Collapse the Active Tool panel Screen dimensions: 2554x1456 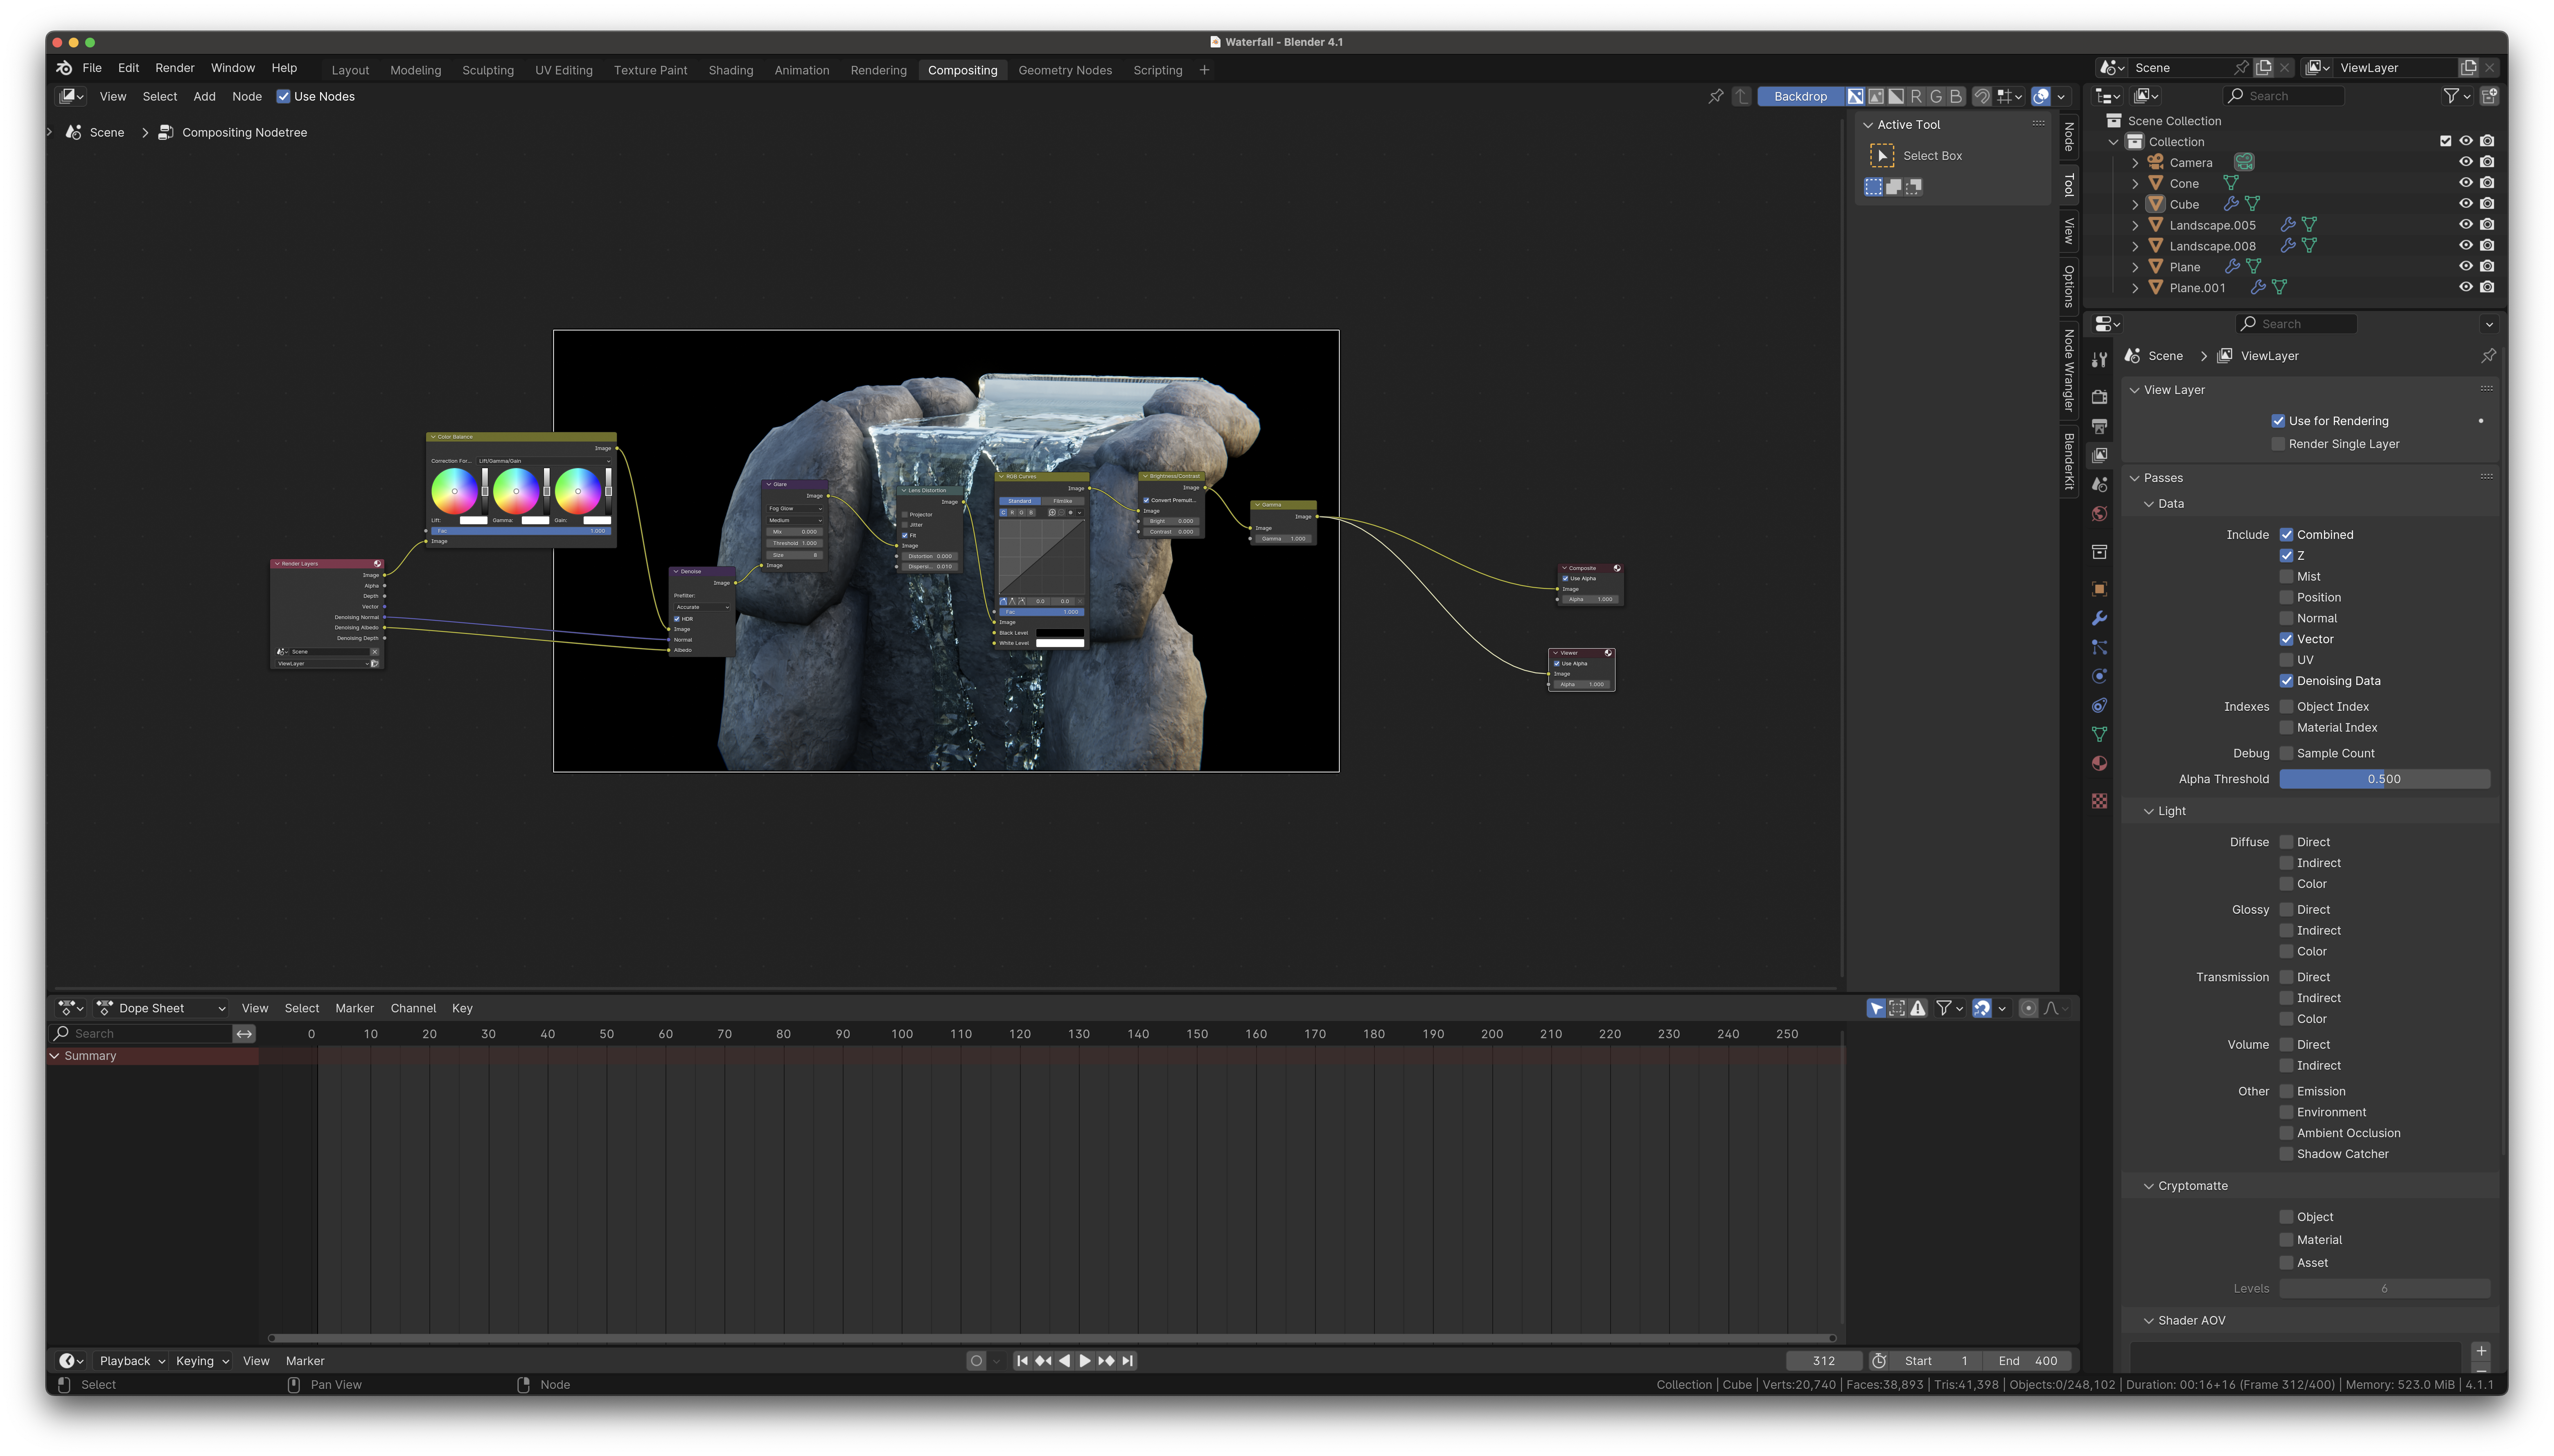click(x=1868, y=125)
